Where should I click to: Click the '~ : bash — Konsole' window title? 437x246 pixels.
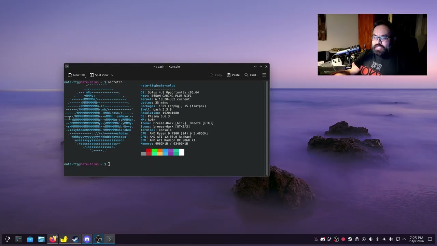coord(167,66)
